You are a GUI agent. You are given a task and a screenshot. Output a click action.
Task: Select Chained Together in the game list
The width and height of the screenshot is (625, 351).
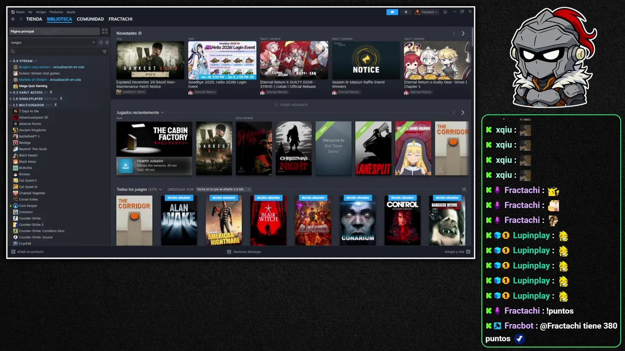pos(32,193)
